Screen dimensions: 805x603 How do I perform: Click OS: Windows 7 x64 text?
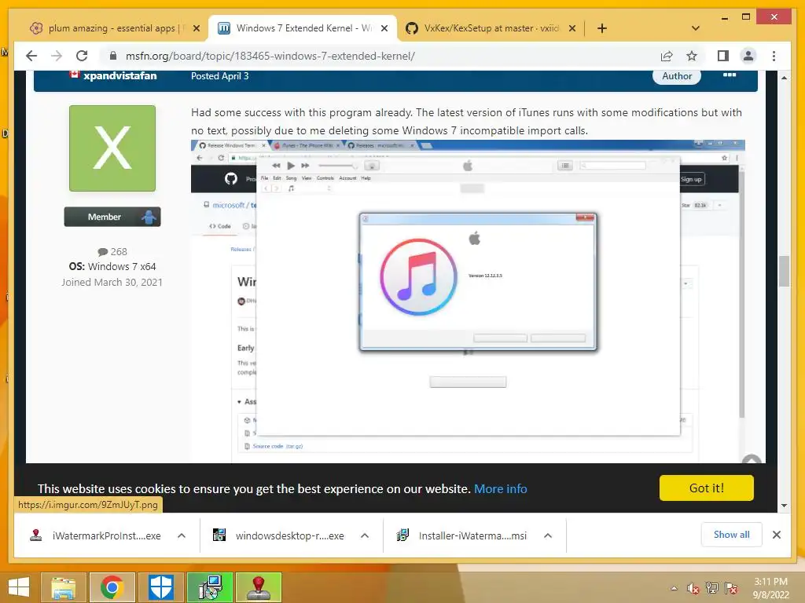tap(112, 267)
